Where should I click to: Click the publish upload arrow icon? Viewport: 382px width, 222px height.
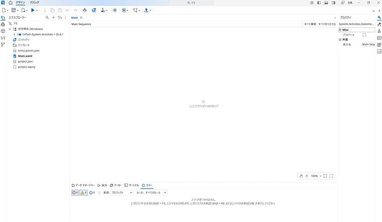click(146, 10)
